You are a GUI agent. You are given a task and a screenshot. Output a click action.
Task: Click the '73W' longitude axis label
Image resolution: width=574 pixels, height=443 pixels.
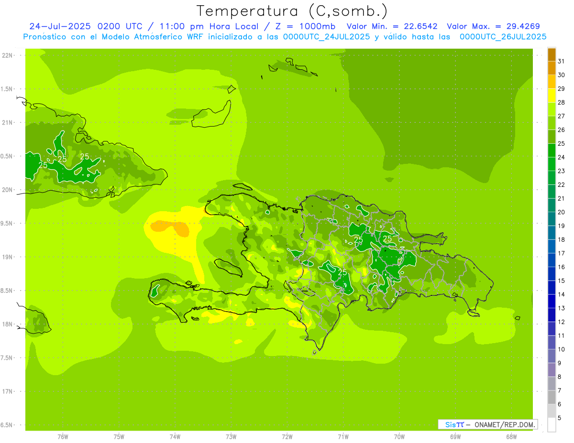[x=231, y=437]
